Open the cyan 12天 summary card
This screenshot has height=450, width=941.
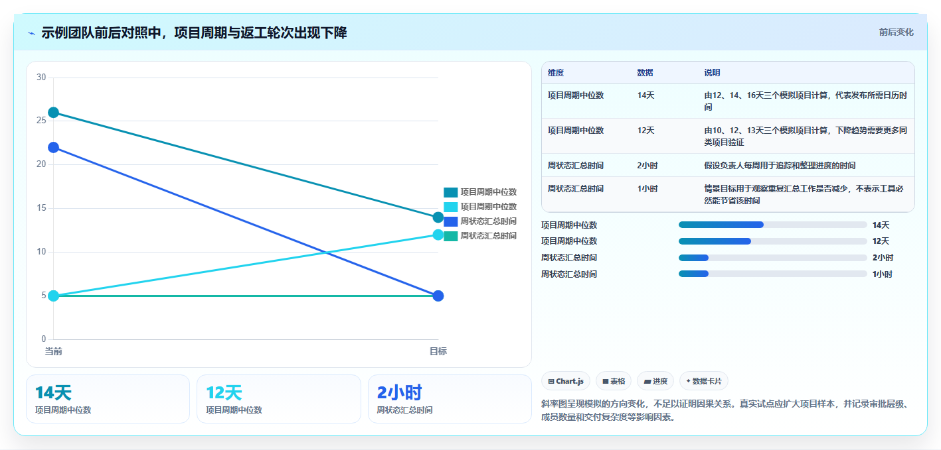coord(279,399)
